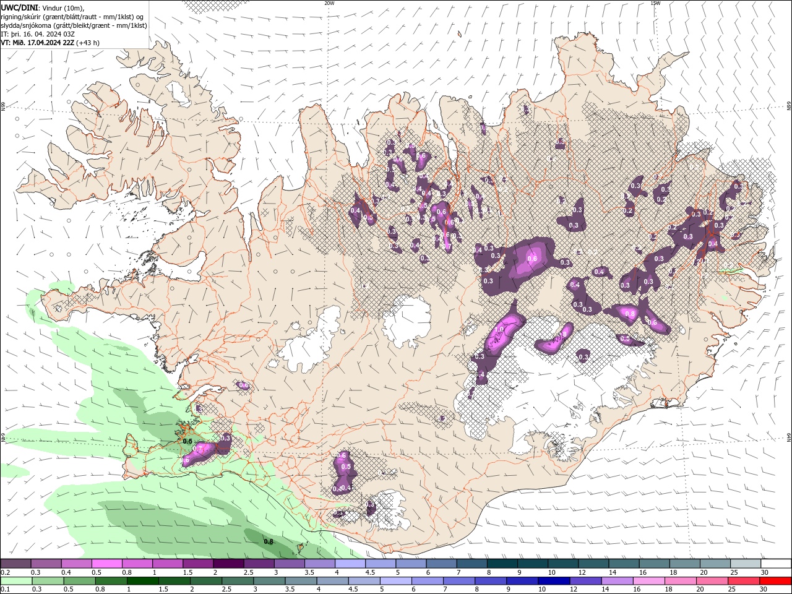Pick the white swatch ending the snow scale at 30
Screen dimensions: 792x594
[776, 564]
